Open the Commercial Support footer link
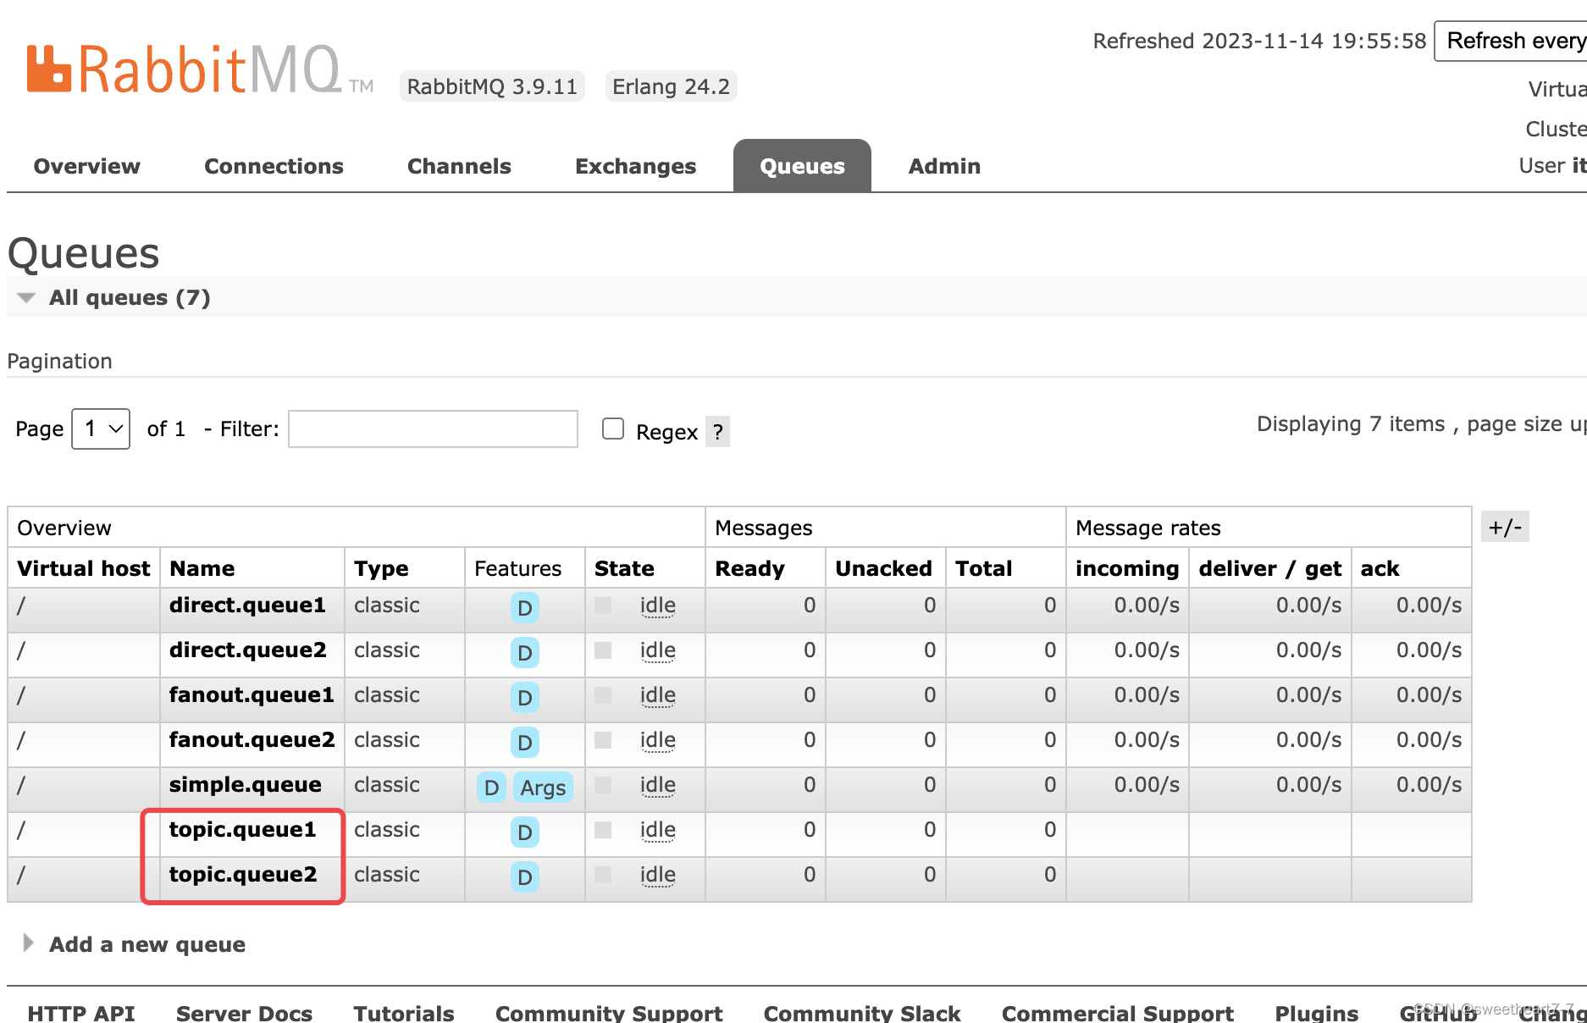 [x=1118, y=1013]
